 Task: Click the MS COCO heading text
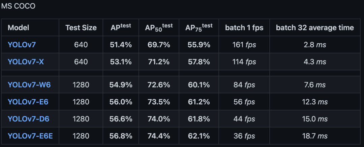(18, 6)
